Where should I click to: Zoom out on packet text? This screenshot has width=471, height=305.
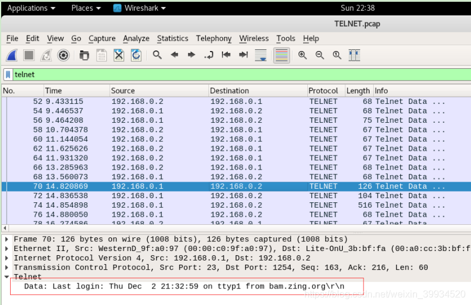[320, 55]
